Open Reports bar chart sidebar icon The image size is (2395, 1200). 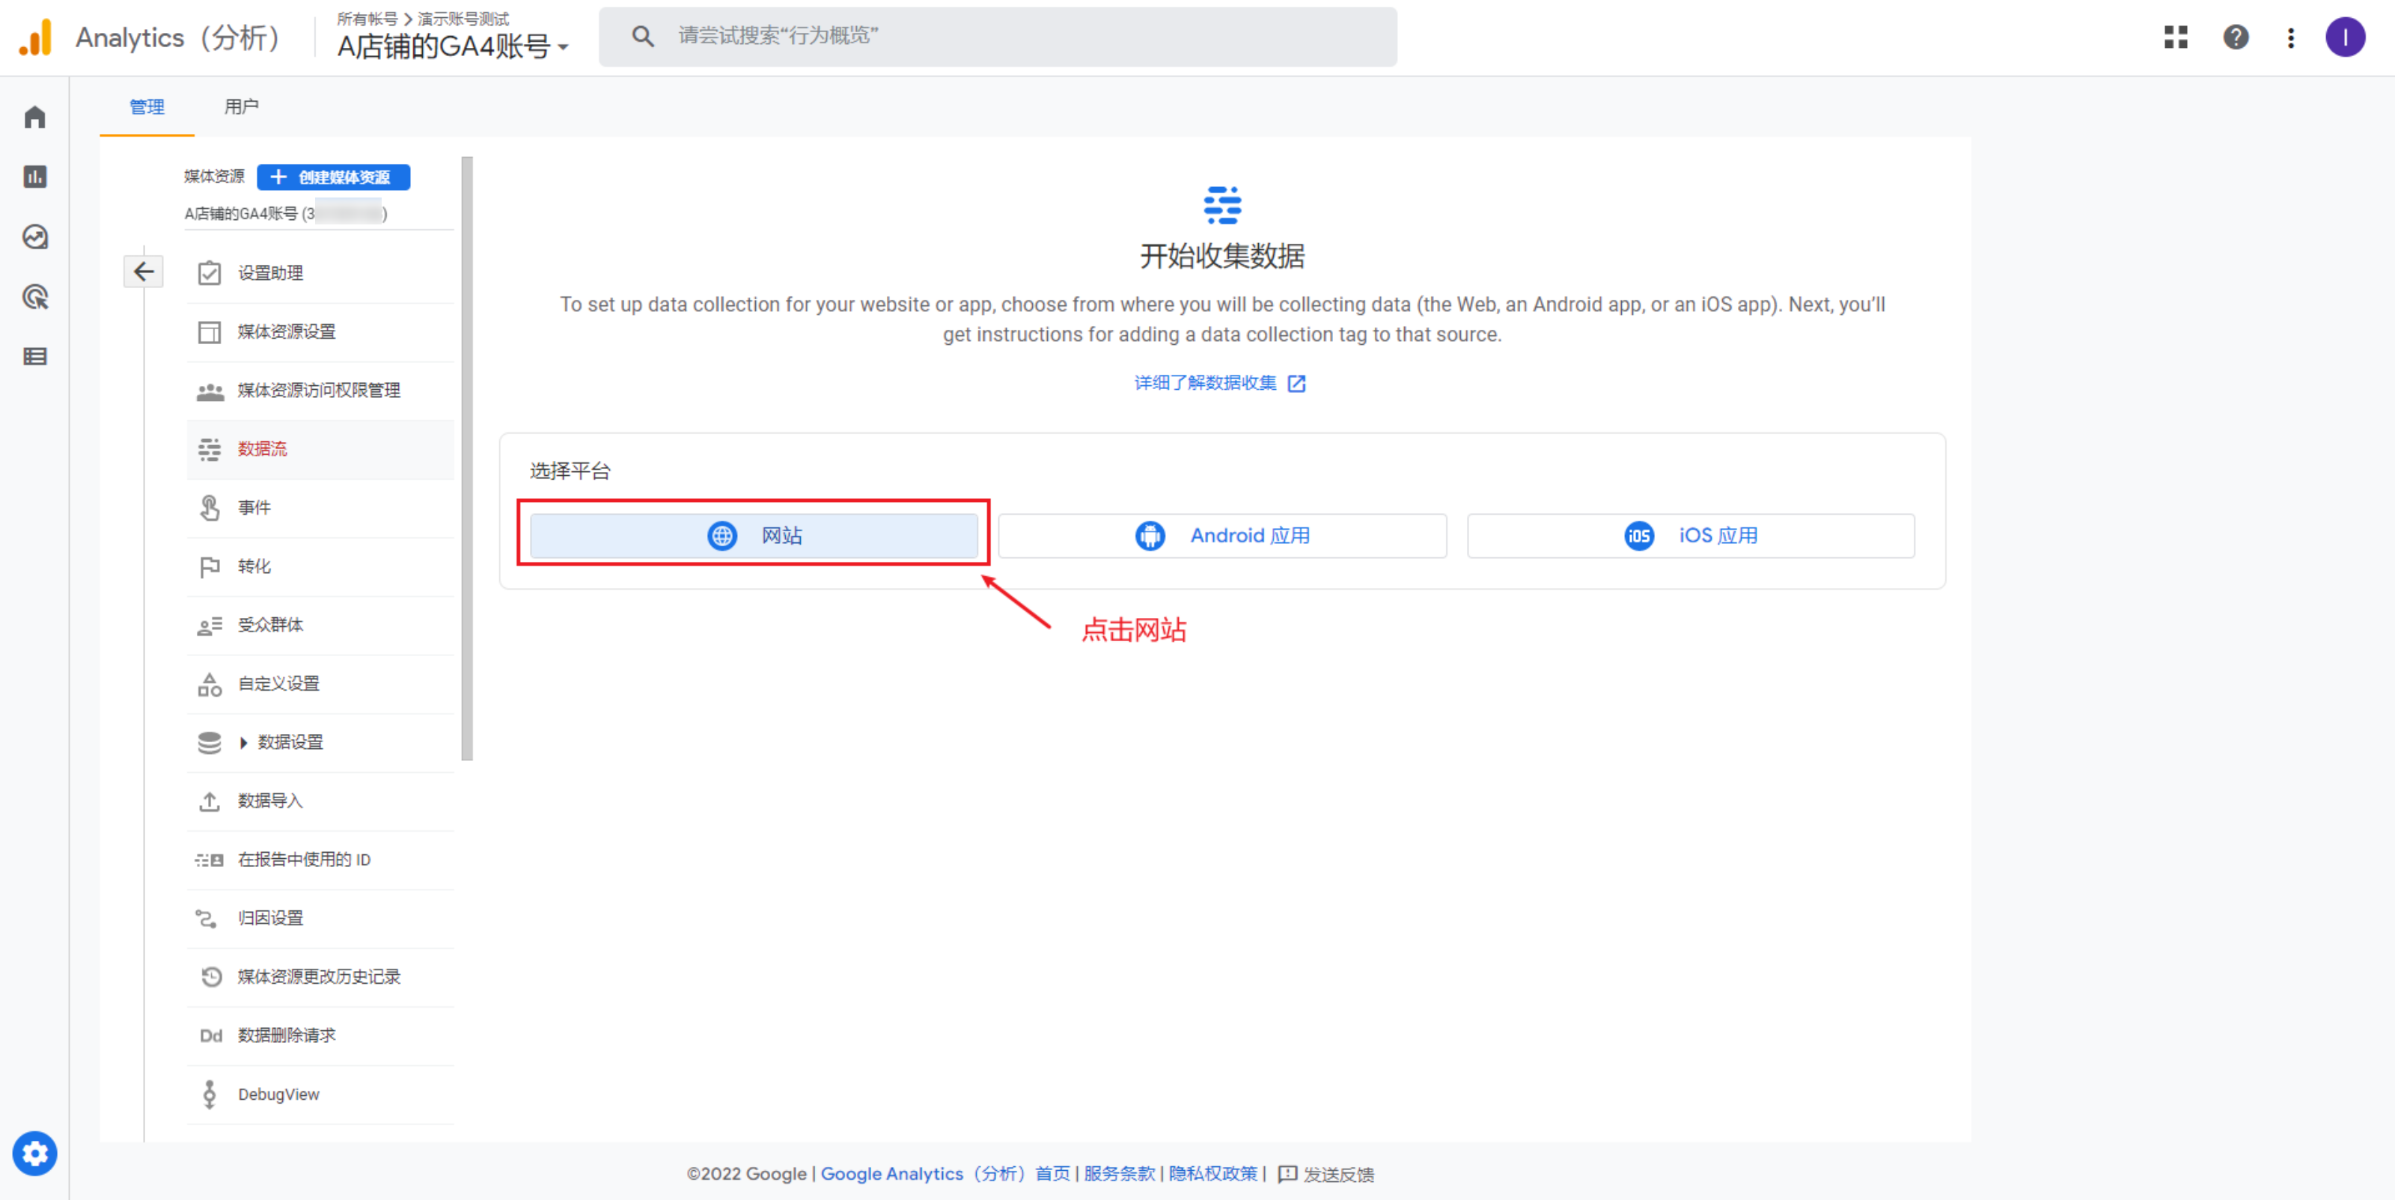pos(34,177)
